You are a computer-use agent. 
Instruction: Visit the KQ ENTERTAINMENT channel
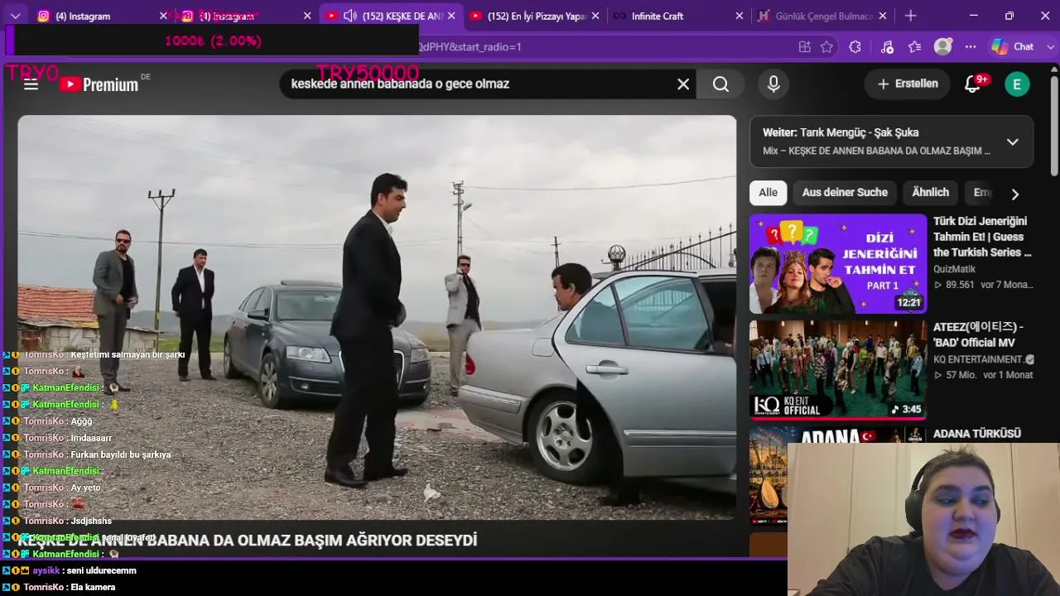[978, 359]
